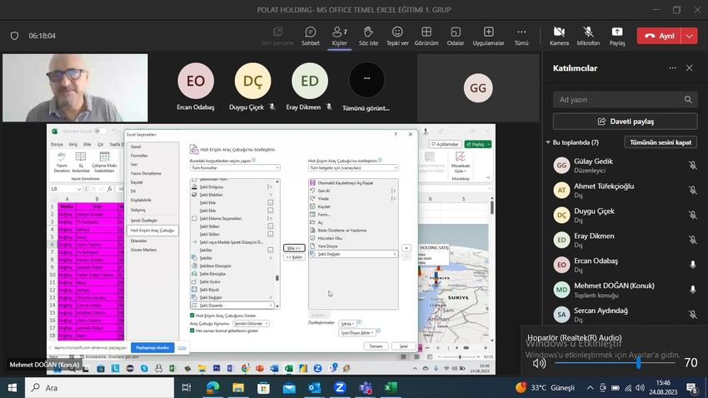The height and width of the screenshot is (398, 708).
Task: Click the 'Daveti paylaş' button
Action: (x=625, y=122)
